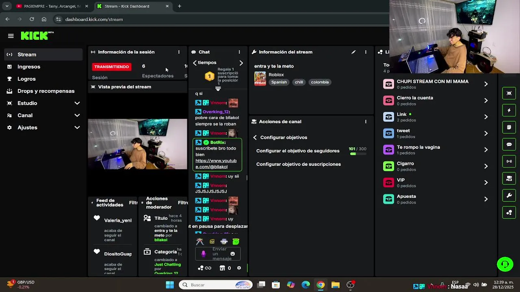Reload the page with browser refresh button
This screenshot has height=292, width=520.
click(32, 19)
